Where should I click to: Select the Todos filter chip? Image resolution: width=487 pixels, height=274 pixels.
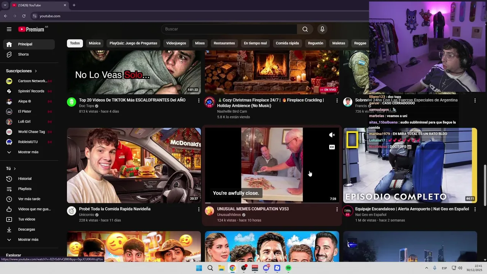75,43
